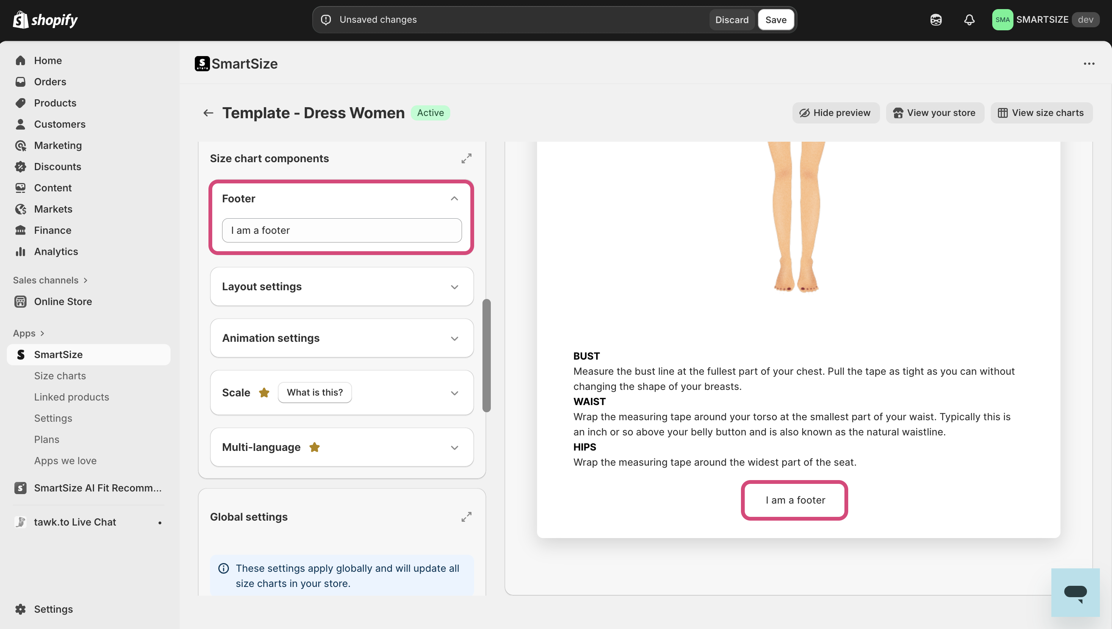The height and width of the screenshot is (629, 1112).
Task: Hide the preview pane
Action: click(835, 113)
